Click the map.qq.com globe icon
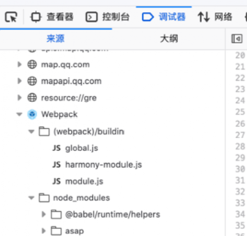 pos(32,64)
